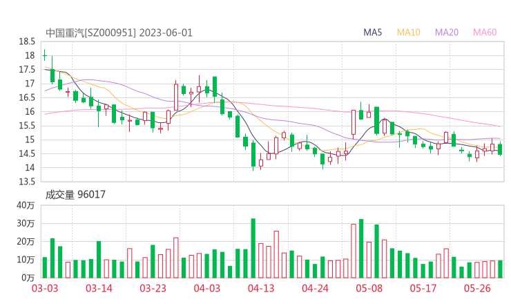Click the MA60 legend label

click(485, 32)
